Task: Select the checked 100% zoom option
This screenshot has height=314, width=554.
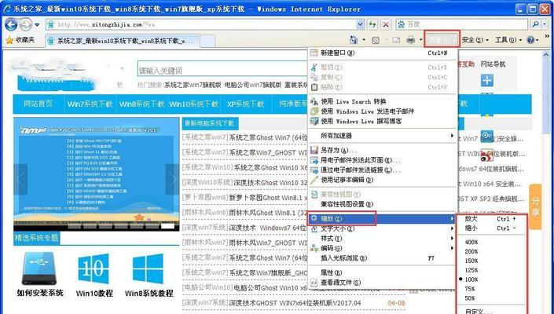Action: (x=491, y=279)
